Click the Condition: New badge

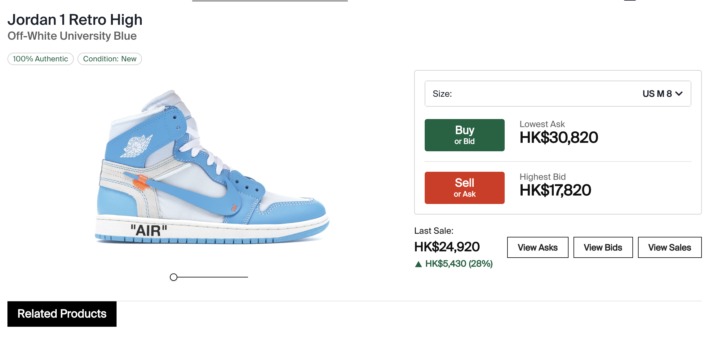pos(110,59)
